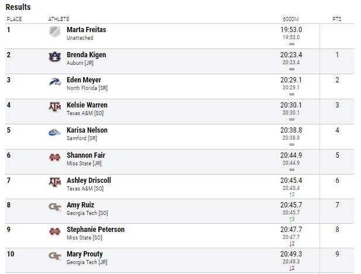Open Marta Freitas's athlete profile

[x=87, y=30]
